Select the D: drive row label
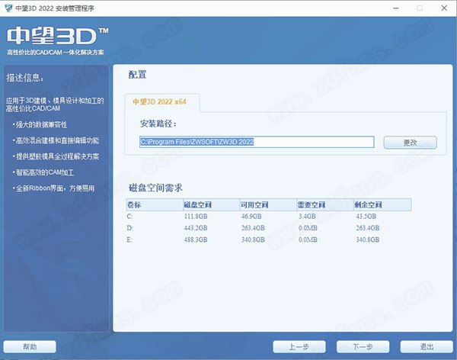This screenshot has height=360, width=457. click(130, 228)
